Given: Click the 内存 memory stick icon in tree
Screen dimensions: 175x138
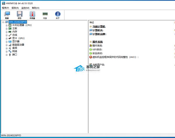Looking at the screenshot, I should click(10, 32).
